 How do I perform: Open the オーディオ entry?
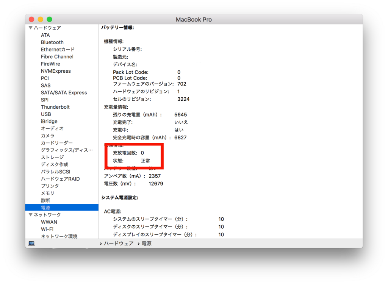tap(52, 128)
